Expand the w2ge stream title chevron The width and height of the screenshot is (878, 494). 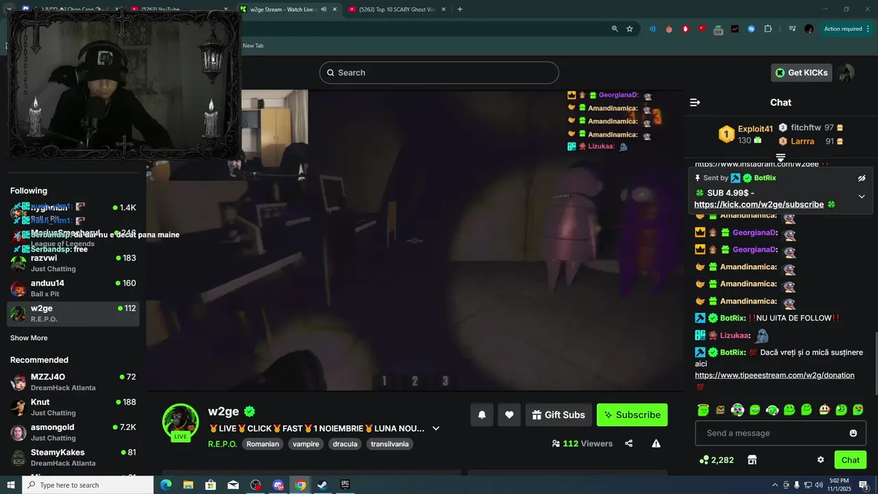pos(436,428)
